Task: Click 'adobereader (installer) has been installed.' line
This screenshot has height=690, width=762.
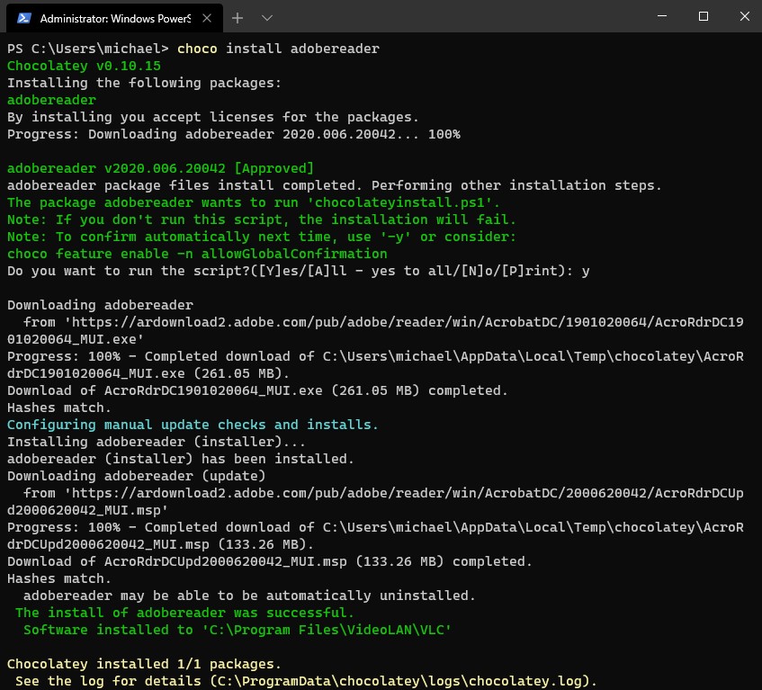Action: tap(180, 459)
